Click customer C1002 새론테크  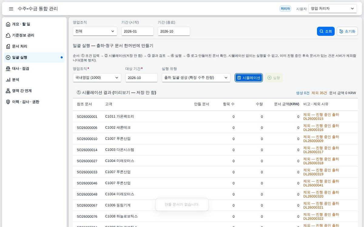pyautogui.click(x=118, y=128)
